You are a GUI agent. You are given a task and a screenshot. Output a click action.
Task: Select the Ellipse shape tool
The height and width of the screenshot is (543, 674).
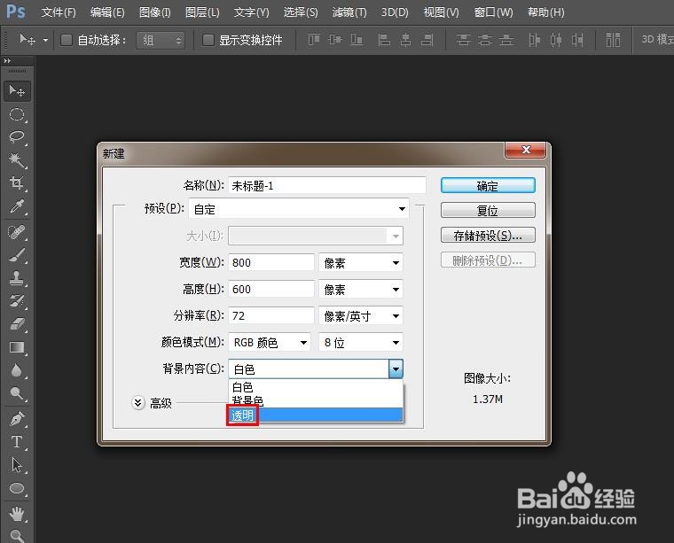point(17,488)
